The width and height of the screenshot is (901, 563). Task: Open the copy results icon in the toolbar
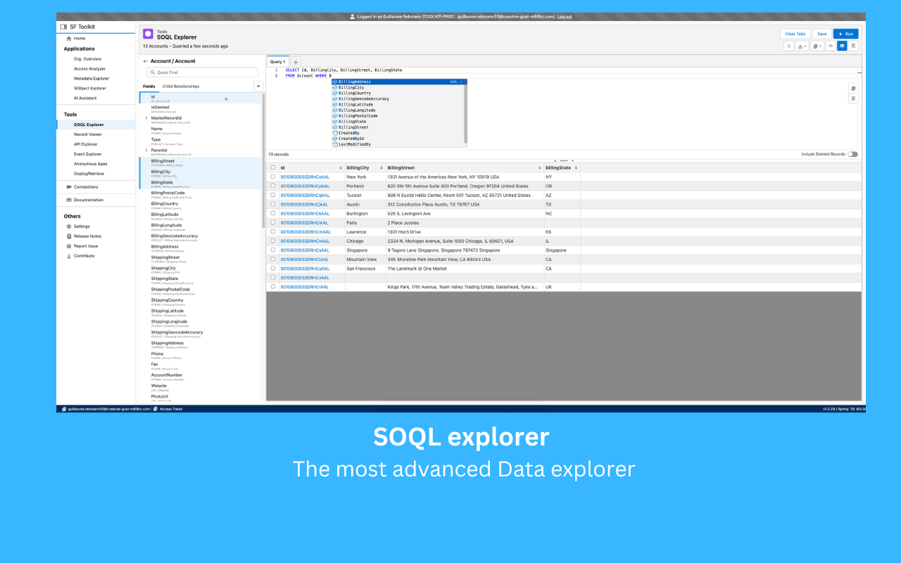pyautogui.click(x=815, y=46)
